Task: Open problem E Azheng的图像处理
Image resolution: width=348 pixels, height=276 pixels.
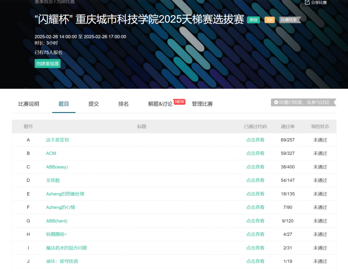Action: click(x=65, y=194)
